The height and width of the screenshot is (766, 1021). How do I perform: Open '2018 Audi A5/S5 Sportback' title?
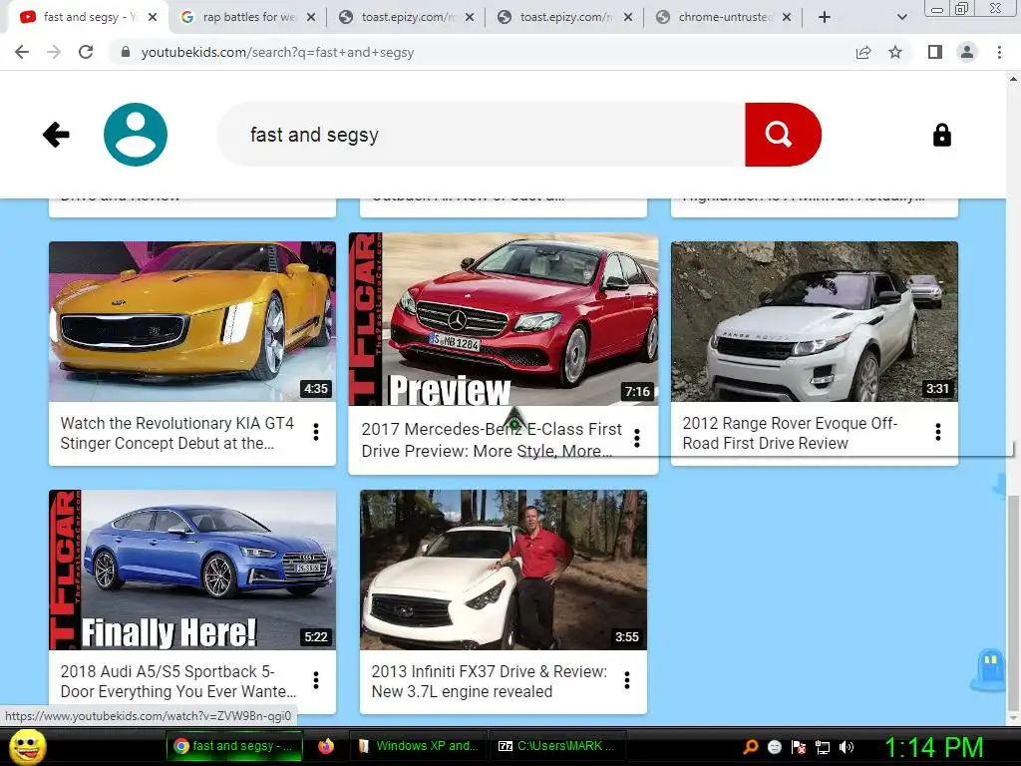click(x=177, y=681)
